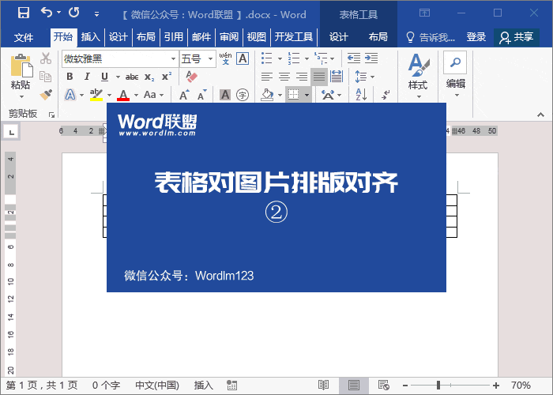Switch to the 邮件 tab
Screen dimensions: 553x395
click(x=201, y=36)
